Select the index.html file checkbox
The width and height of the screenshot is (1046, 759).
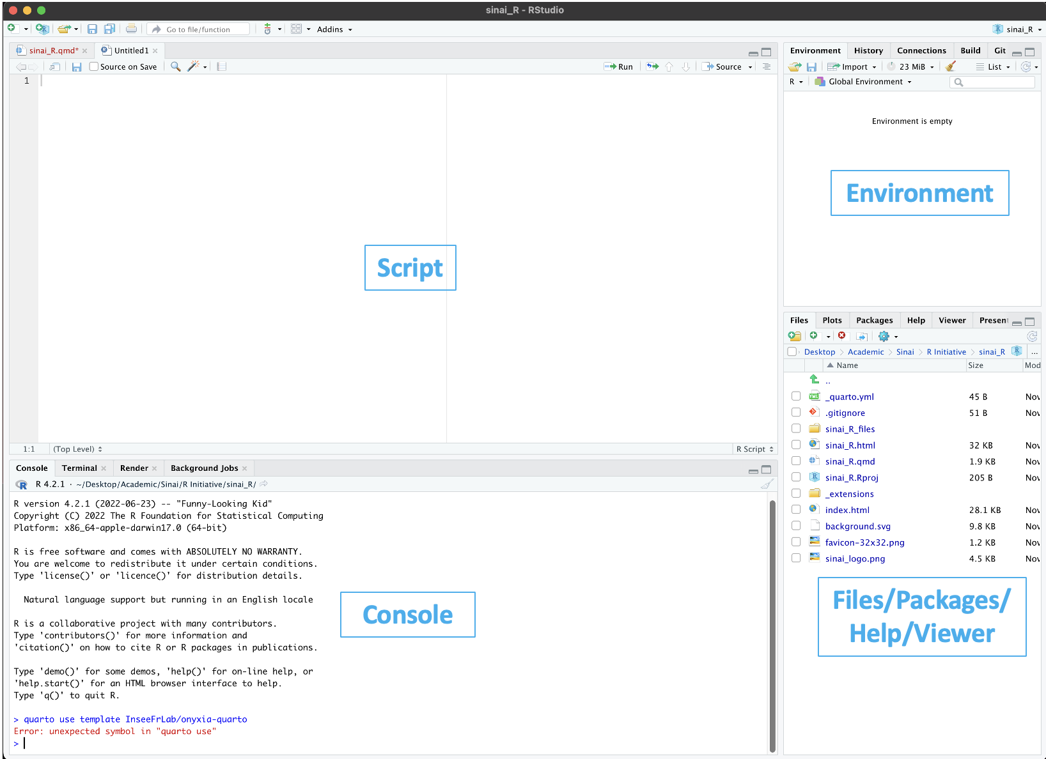click(x=796, y=509)
